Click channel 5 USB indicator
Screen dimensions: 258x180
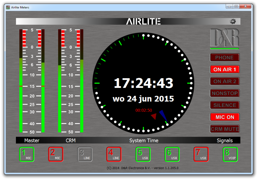click(143, 154)
